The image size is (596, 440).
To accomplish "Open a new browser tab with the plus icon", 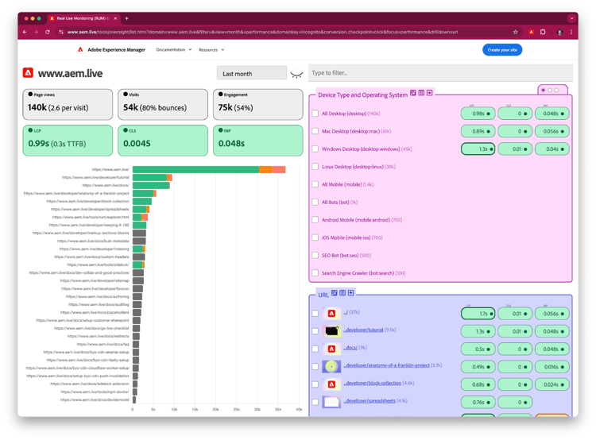I will tap(126, 18).
